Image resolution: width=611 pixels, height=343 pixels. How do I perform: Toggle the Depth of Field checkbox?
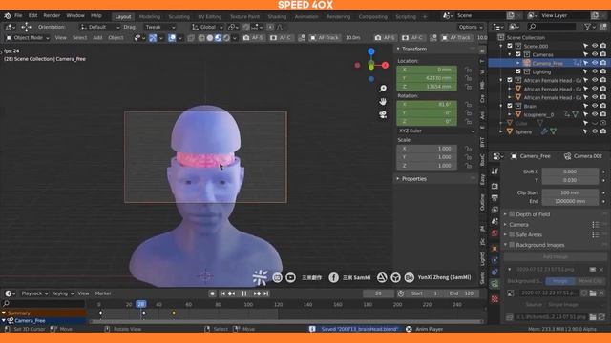(512, 214)
